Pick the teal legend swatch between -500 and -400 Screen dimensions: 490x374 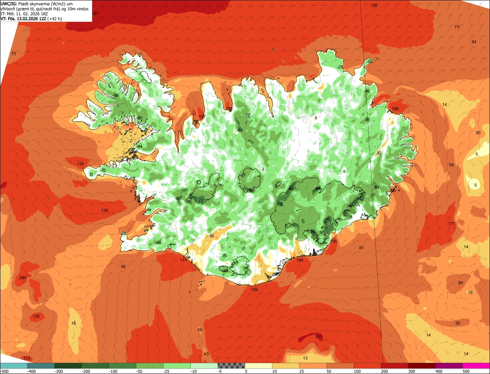click(x=14, y=366)
